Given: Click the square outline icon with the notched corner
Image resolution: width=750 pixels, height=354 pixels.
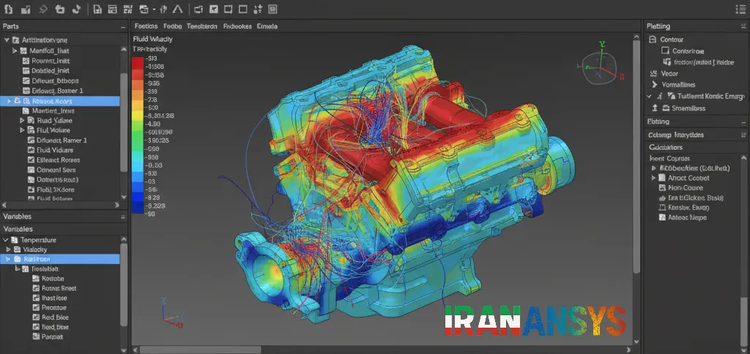Looking at the screenshot, I should [229, 9].
